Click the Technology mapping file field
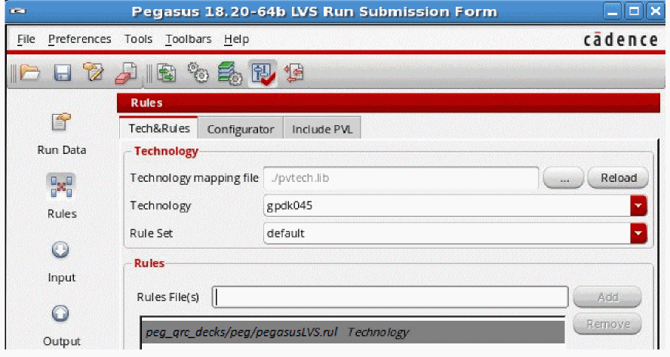The width and height of the screenshot is (670, 357). coord(401,178)
